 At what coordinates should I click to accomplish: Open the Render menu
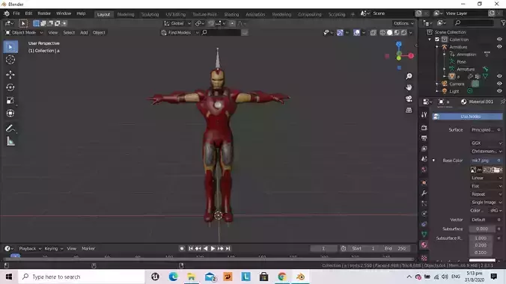pos(44,13)
